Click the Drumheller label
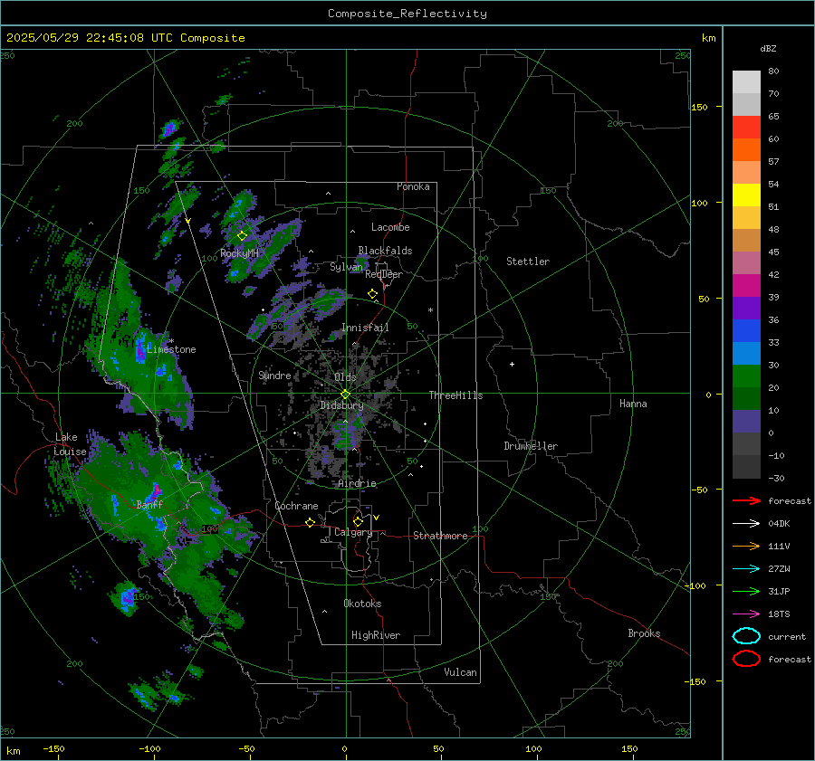Viewport: 815px width, 761px height. [531, 446]
